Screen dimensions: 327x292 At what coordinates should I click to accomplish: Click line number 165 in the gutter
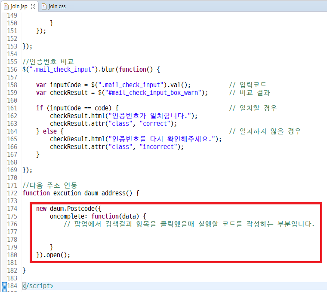12,139
